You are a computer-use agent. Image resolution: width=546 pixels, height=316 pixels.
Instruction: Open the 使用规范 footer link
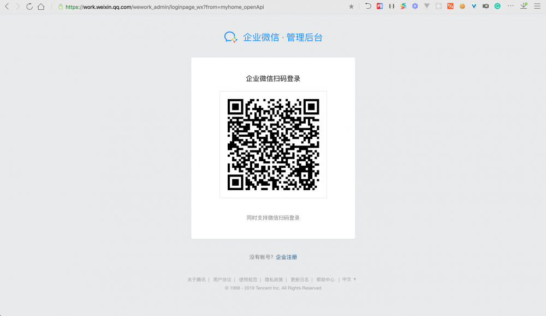[248, 279]
